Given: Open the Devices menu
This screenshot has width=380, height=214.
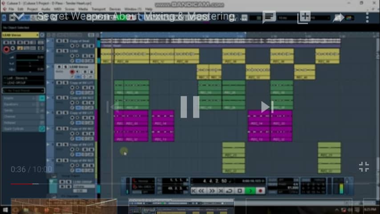Looking at the screenshot, I should (115, 9).
